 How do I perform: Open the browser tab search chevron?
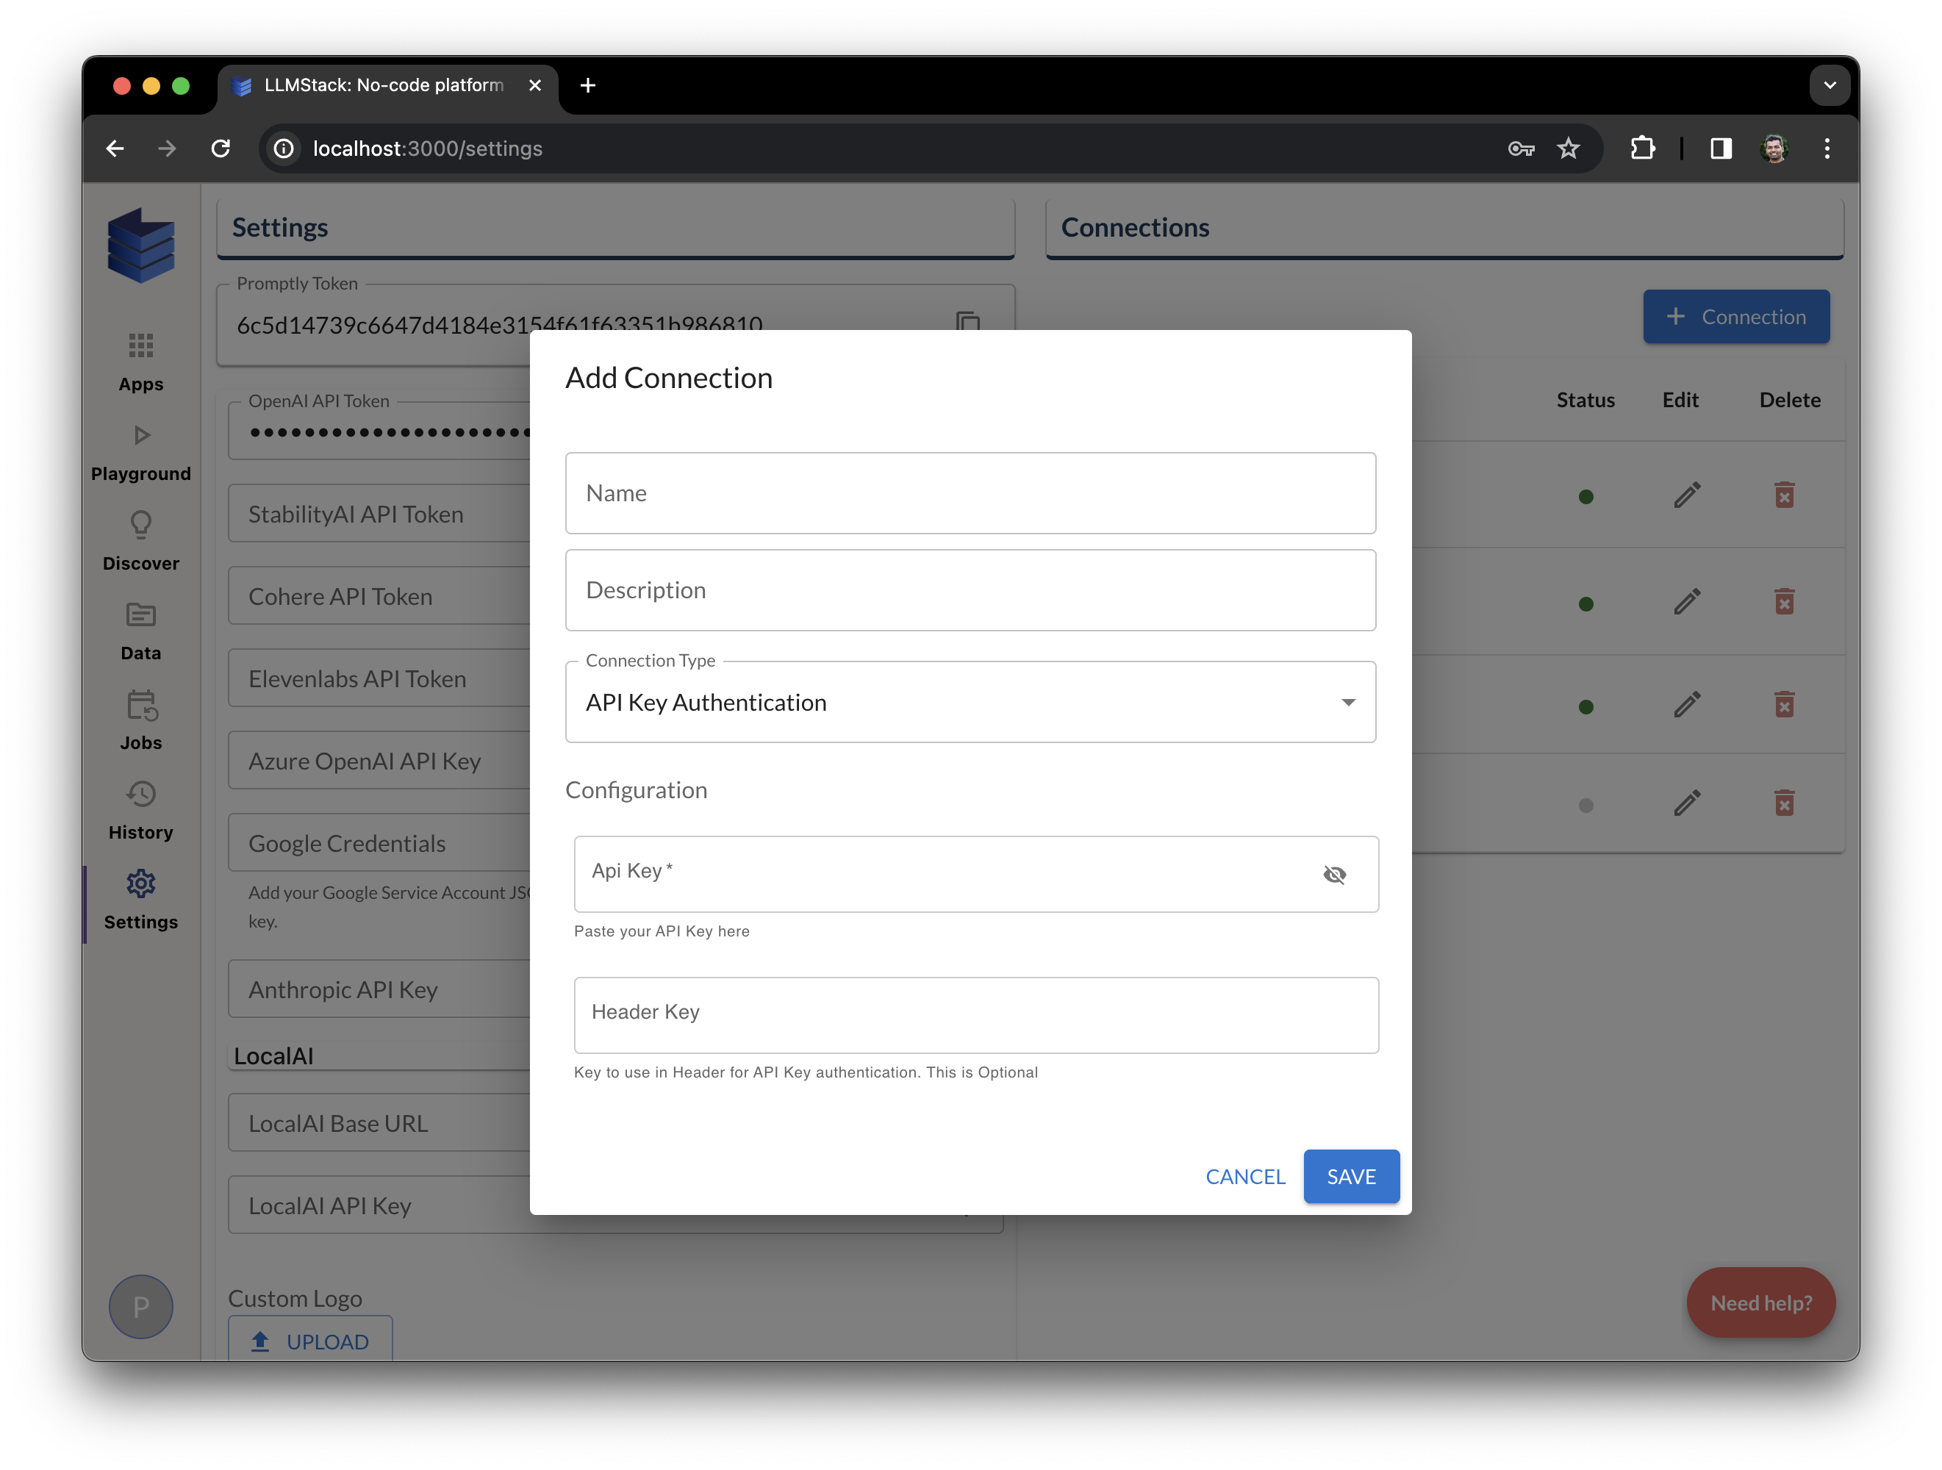coord(1830,85)
